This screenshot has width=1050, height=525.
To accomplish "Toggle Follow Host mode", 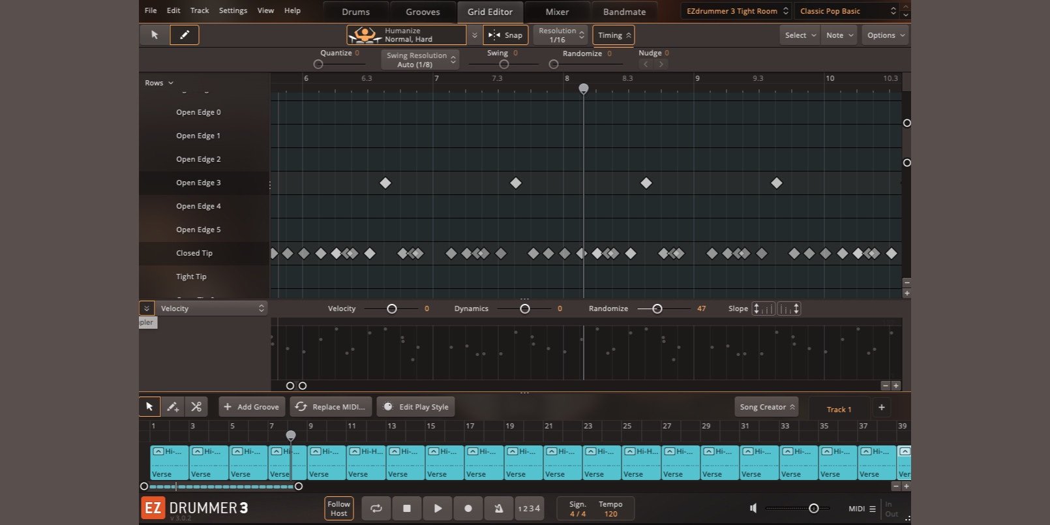I will click(338, 509).
